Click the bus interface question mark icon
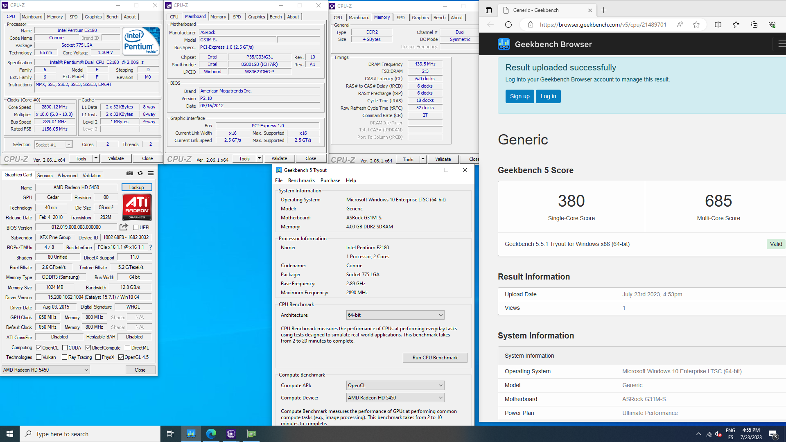Screen dimensions: 786x442 click(151, 247)
